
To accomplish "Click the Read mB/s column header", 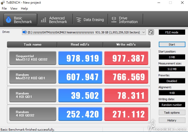I will pyautogui.click(x=80, y=45).
